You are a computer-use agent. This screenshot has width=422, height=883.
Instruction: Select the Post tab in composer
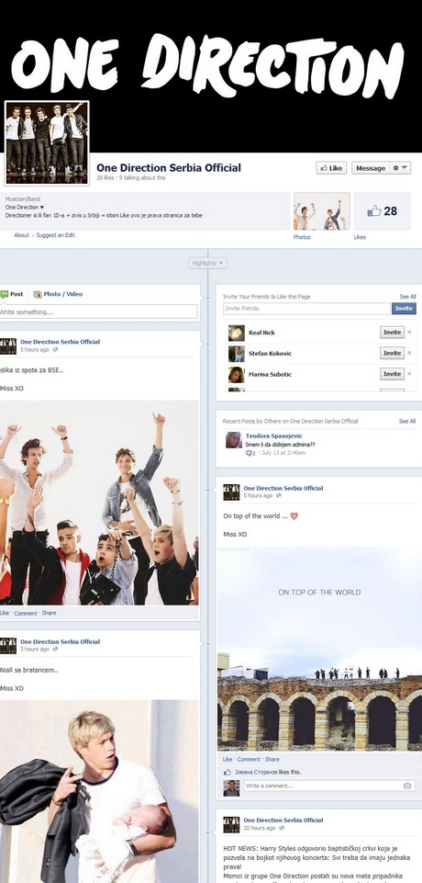click(12, 294)
